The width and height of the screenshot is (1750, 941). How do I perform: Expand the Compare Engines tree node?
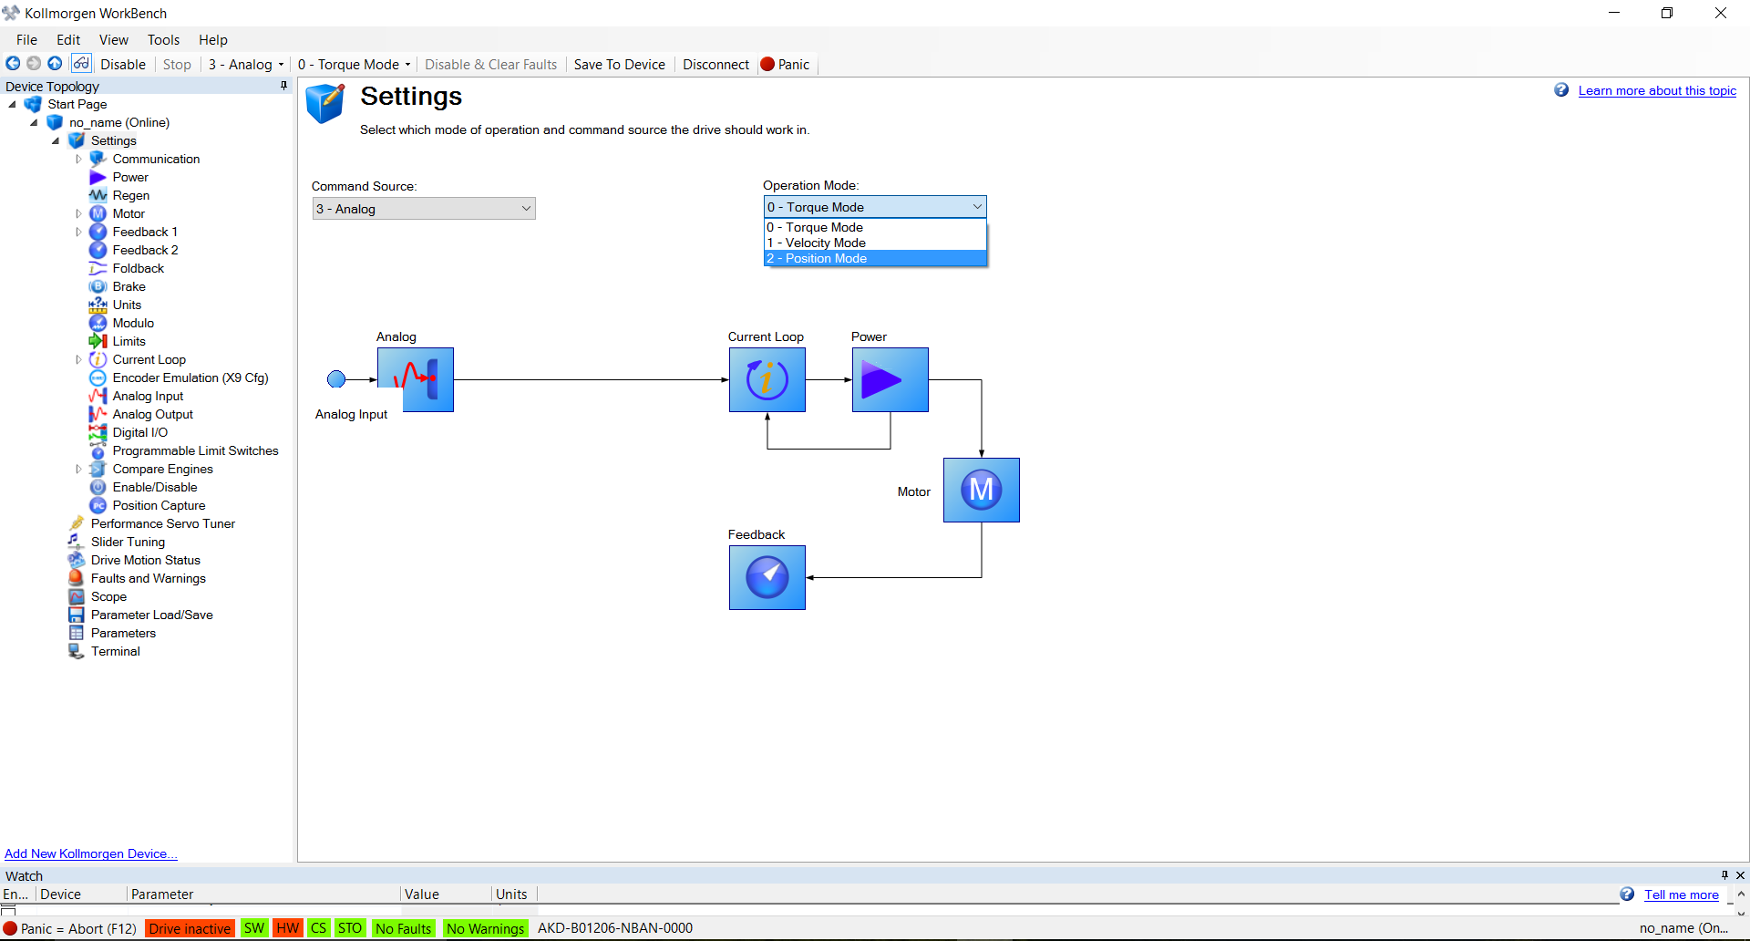(78, 469)
